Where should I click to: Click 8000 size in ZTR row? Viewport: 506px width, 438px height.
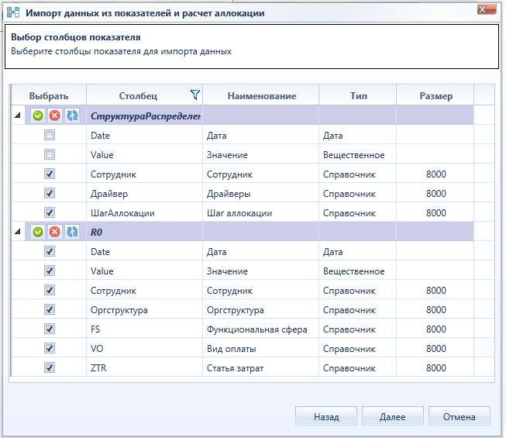(436, 367)
